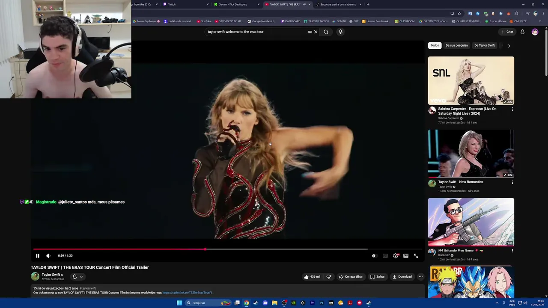Click the magnifier search button

326,32
